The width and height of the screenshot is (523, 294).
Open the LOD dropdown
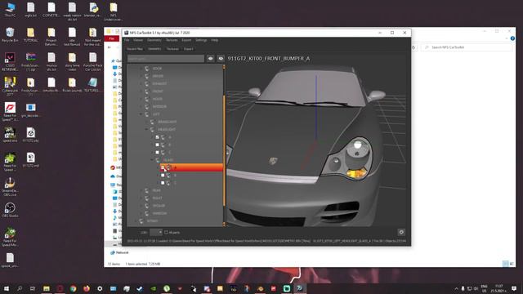pos(156,232)
